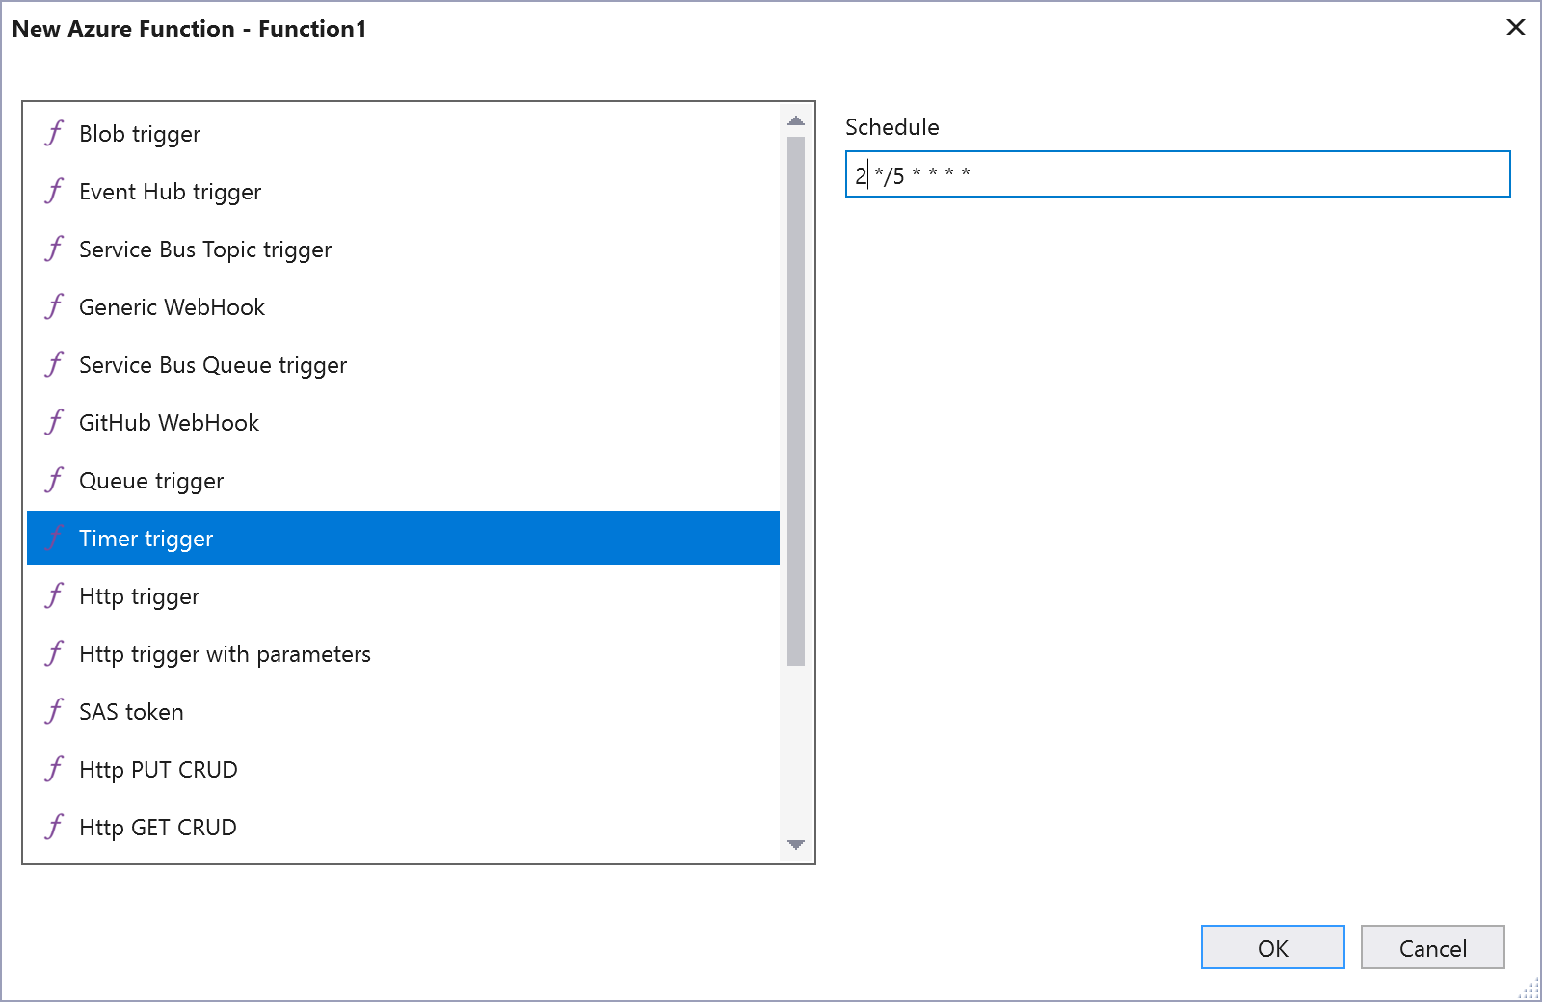Click the function icon beside Event Hub trigger
Screen dimensions: 1542x1002
55,191
